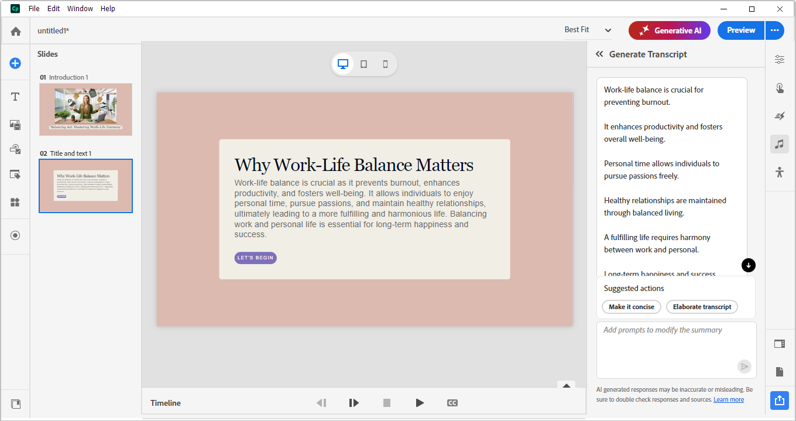Open the Widgets panel in the left sidebar
Screen dimensions: 796x421
coord(15,202)
